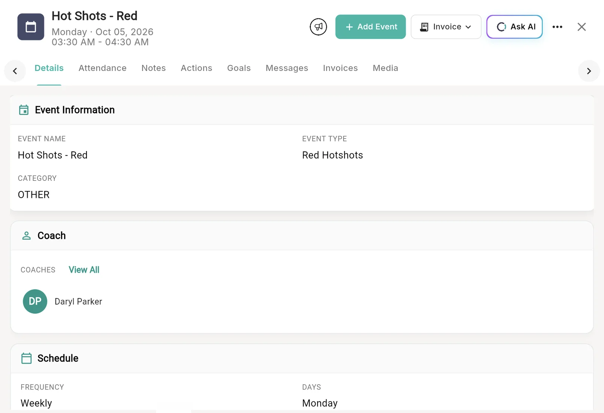Open the megaphone announcement icon
The width and height of the screenshot is (604, 413).
[x=318, y=27]
